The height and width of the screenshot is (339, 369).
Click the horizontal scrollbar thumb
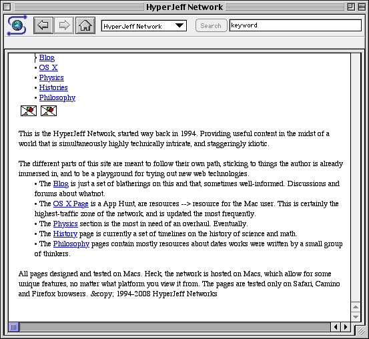coord(14,327)
